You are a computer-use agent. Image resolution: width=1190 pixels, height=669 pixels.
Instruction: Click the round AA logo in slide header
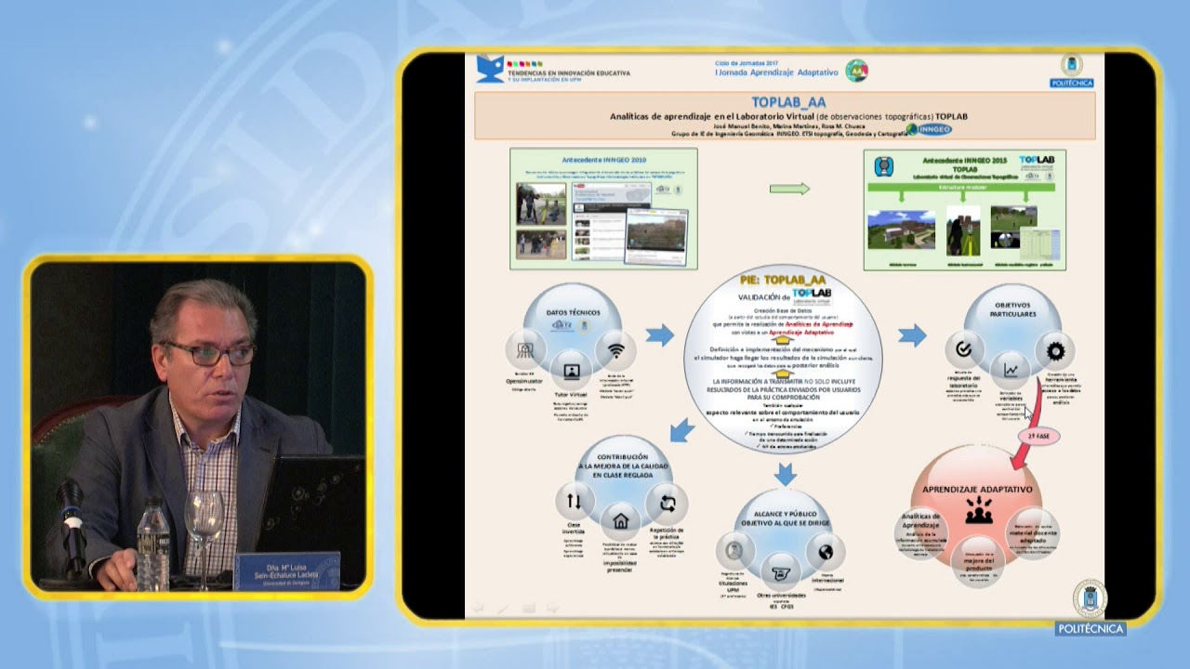tap(856, 70)
